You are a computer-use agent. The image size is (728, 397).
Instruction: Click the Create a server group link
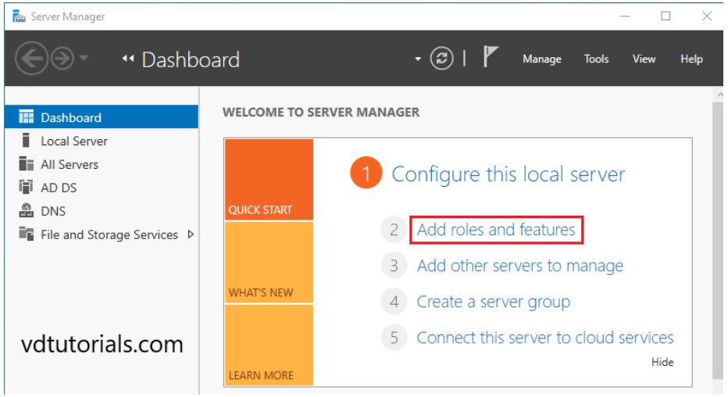[x=493, y=302]
